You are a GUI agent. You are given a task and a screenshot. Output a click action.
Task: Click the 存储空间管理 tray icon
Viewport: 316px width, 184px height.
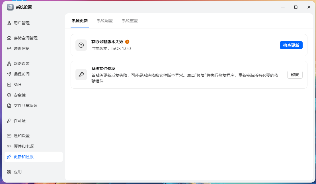pyautogui.click(x=9, y=38)
